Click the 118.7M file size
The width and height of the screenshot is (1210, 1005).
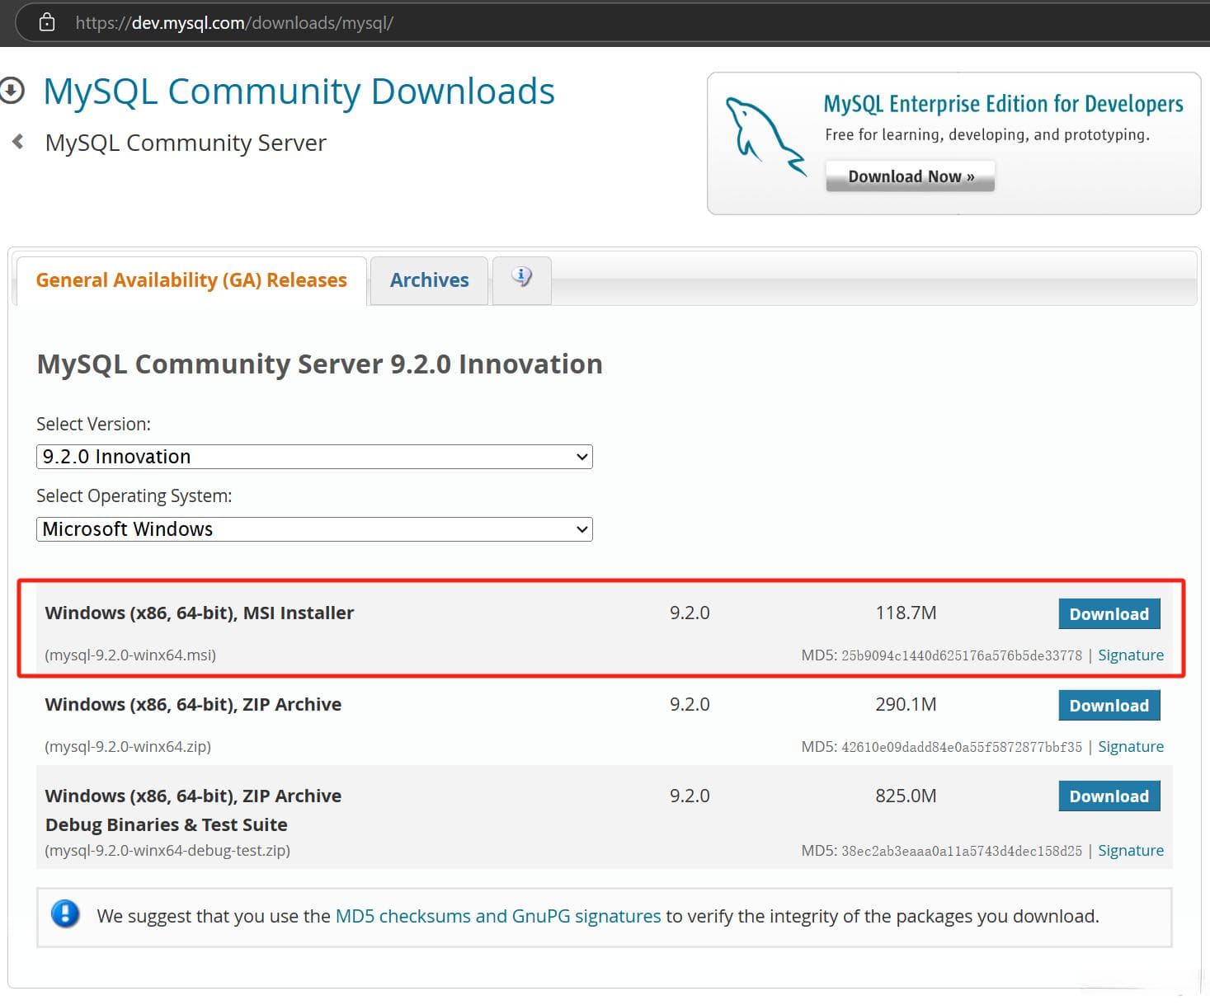[x=906, y=613]
